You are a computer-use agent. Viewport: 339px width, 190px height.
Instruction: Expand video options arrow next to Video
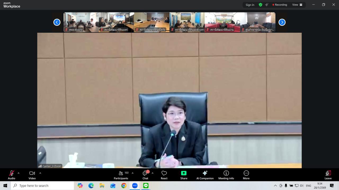pyautogui.click(x=40, y=173)
